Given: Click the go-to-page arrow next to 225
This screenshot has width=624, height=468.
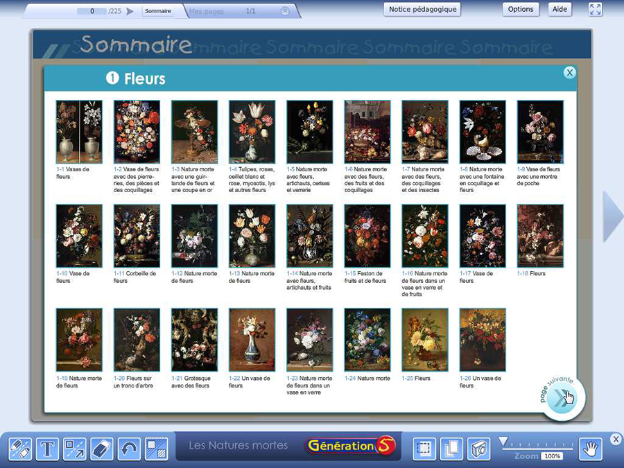Looking at the screenshot, I should (x=130, y=11).
